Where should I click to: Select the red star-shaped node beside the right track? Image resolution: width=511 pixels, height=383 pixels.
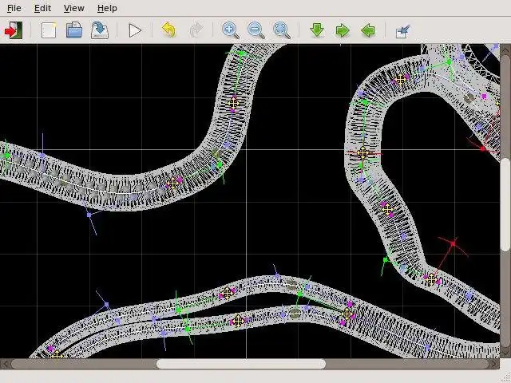(x=453, y=243)
